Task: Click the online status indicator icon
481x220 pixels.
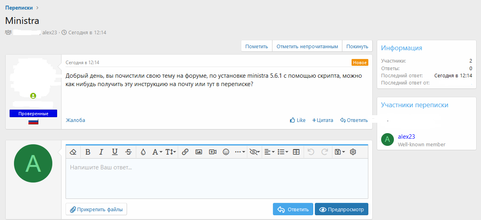Action: 33,96
